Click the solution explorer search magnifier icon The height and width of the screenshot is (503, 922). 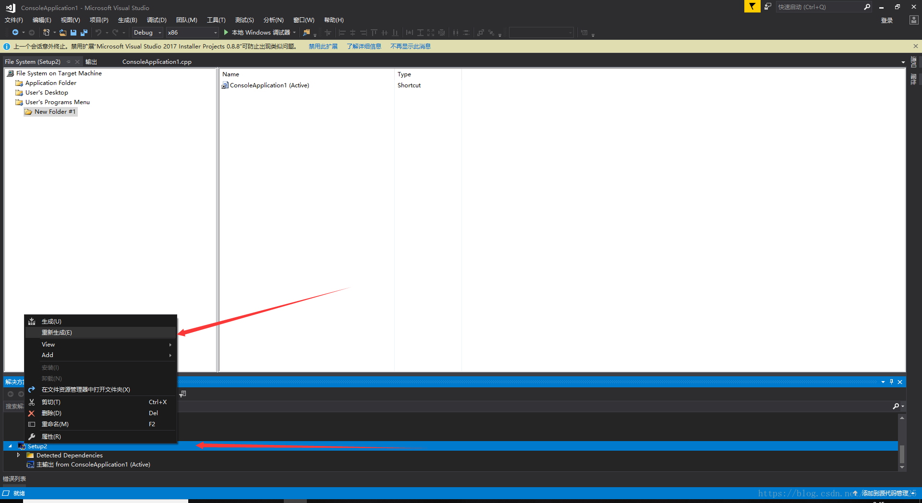pos(896,406)
